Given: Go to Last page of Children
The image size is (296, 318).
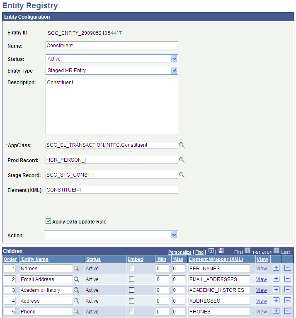Looking at the screenshot, I should tap(286, 252).
